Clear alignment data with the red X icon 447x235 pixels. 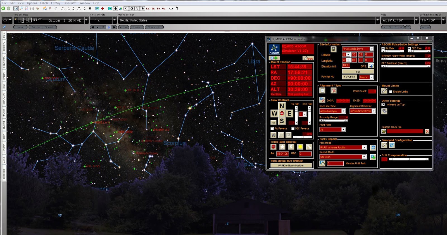click(334, 90)
